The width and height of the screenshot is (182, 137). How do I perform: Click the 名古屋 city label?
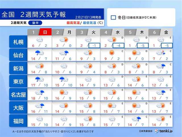pos(18,94)
